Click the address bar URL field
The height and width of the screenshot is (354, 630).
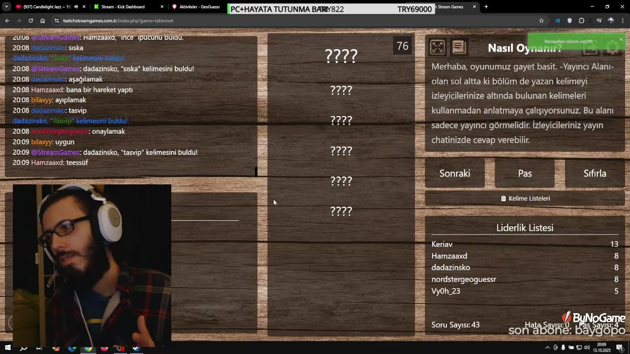click(x=295, y=21)
